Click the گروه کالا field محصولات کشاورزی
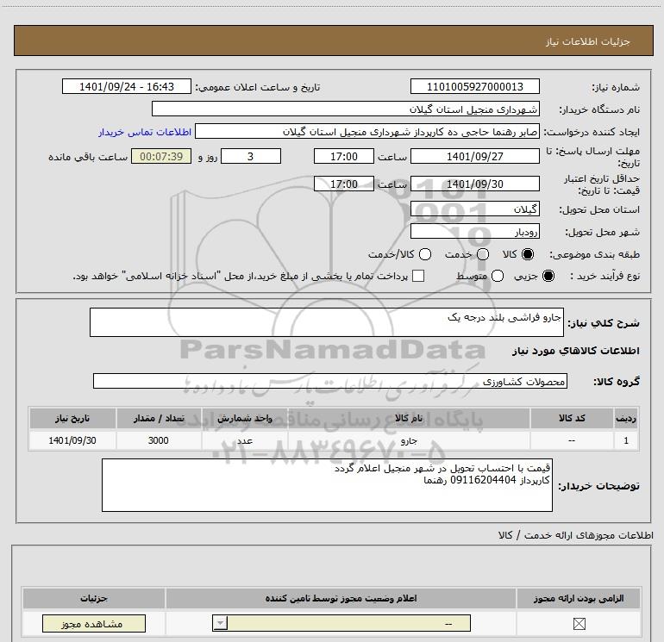This screenshot has width=664, height=642. 330,381
